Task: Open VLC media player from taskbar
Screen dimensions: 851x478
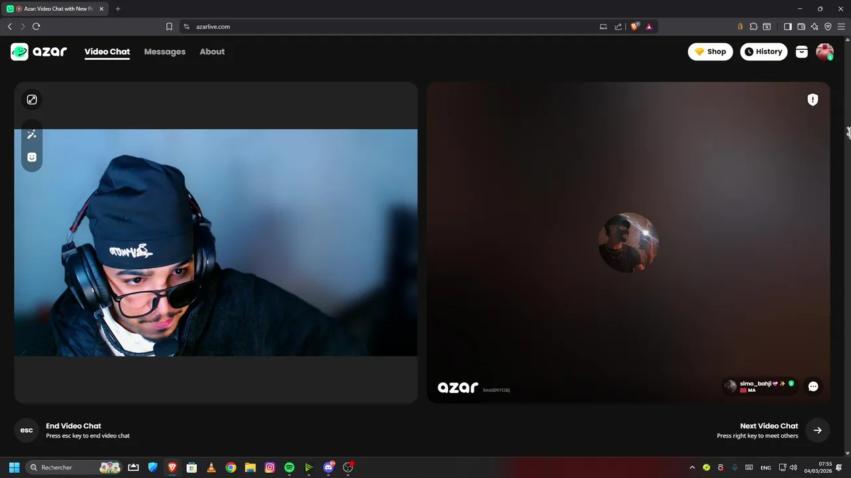Action: [211, 467]
